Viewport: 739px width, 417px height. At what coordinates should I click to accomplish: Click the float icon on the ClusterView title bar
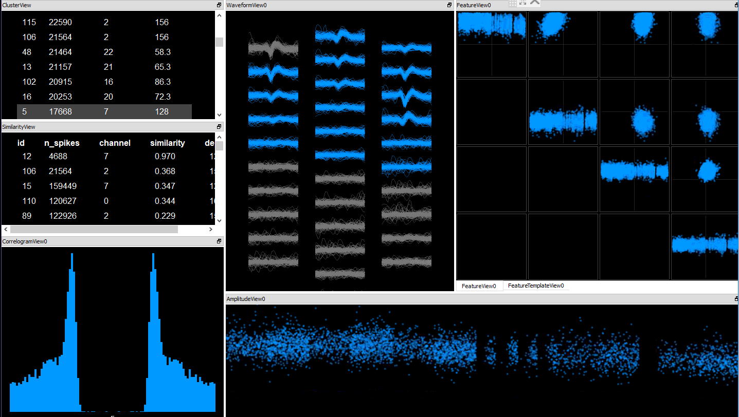click(x=219, y=5)
